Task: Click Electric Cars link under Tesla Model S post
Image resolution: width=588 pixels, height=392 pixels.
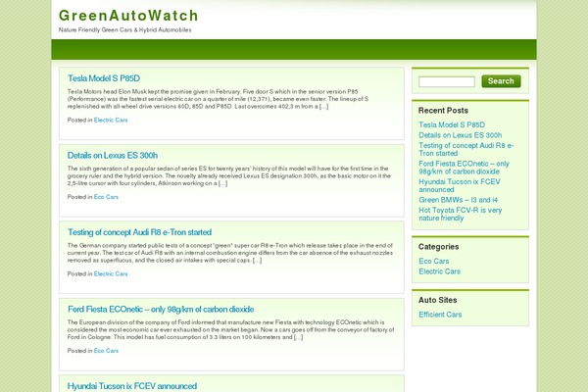Action: tap(111, 120)
